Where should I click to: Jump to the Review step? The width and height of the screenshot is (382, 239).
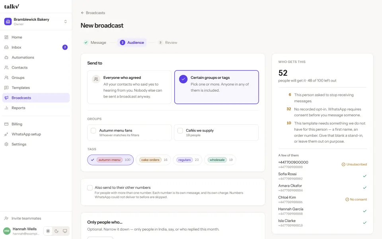point(168,43)
